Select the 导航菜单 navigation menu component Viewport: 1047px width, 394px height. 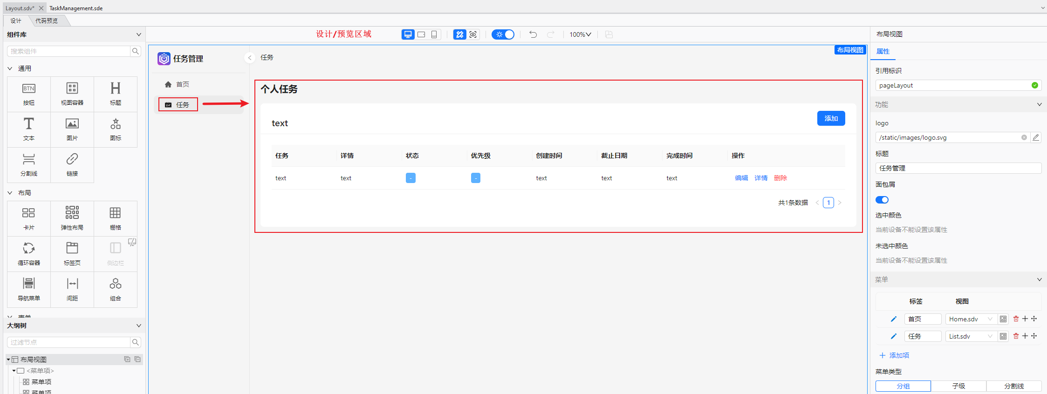29,289
